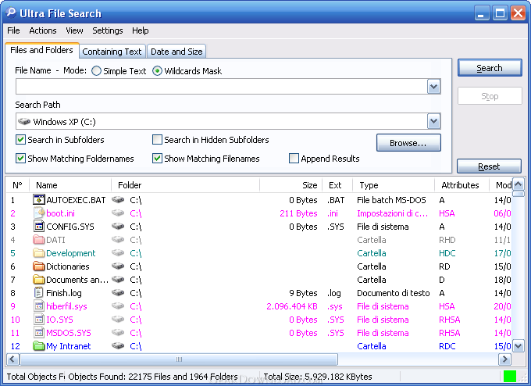The image size is (531, 386).
Task: Click the 'Documento di testo' type cell
Action: [393, 293]
